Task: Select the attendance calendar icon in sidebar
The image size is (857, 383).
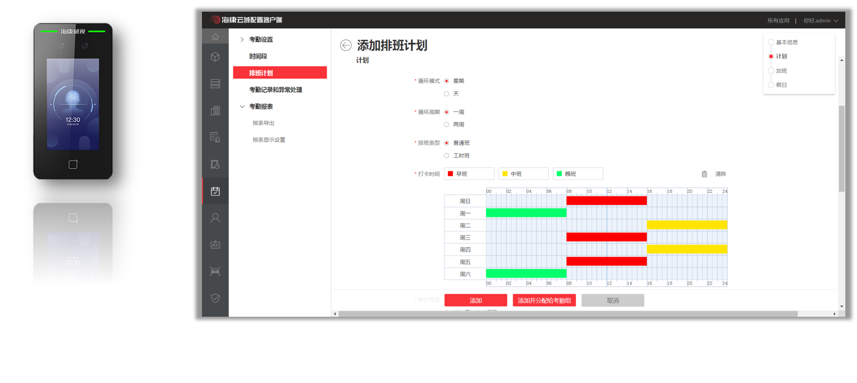Action: click(215, 191)
